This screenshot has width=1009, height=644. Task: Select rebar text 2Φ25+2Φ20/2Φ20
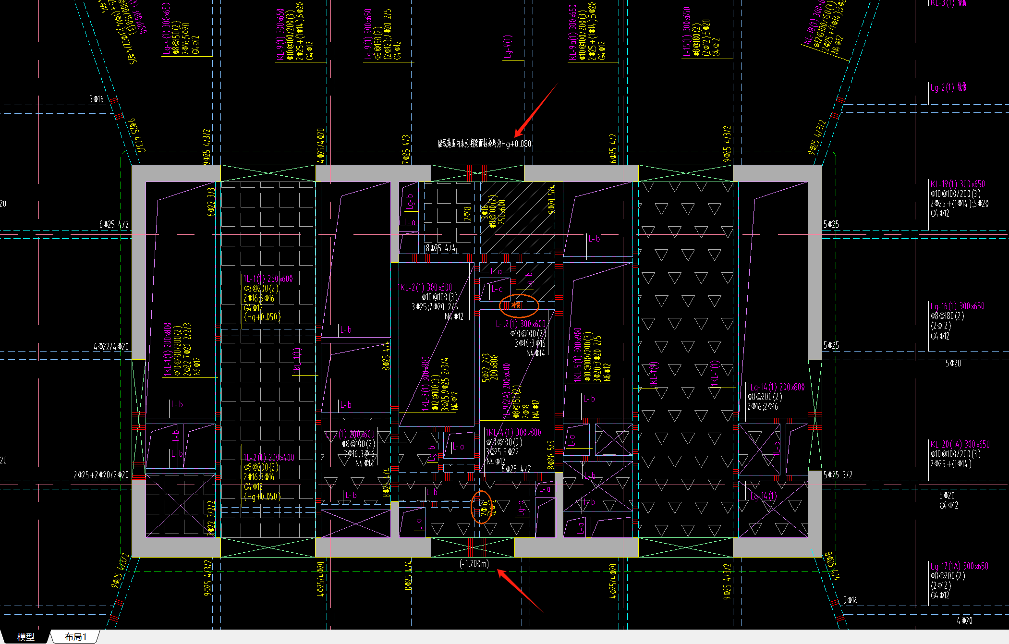[x=101, y=474]
